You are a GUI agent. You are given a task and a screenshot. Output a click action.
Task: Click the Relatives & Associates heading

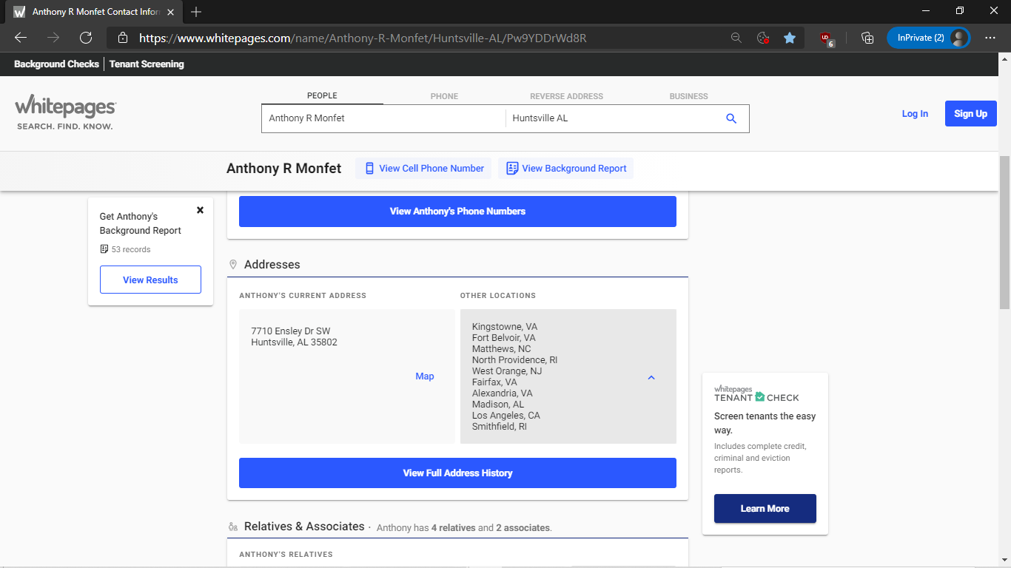[304, 527]
